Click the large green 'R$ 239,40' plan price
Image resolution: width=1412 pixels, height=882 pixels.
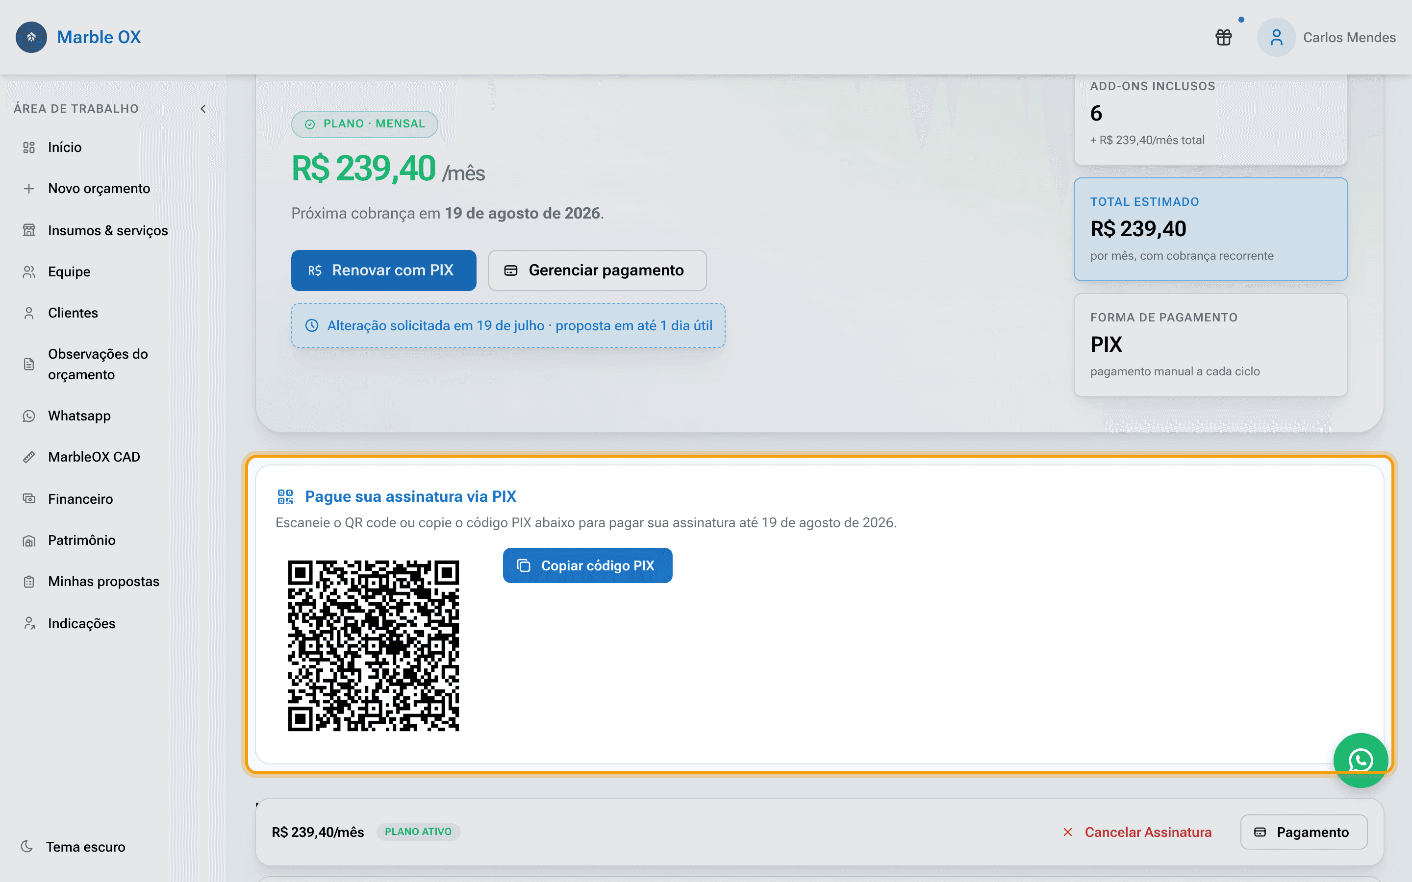tap(363, 169)
